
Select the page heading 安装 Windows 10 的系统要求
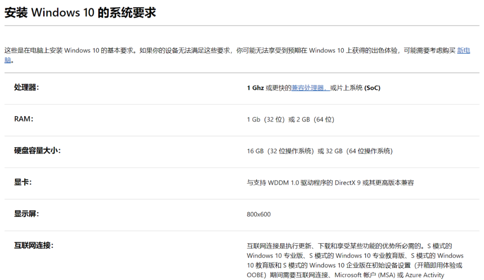pos(80,12)
